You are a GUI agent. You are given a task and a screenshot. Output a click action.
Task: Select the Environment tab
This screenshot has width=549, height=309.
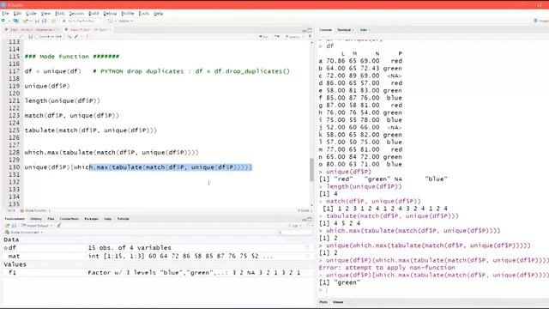point(15,219)
